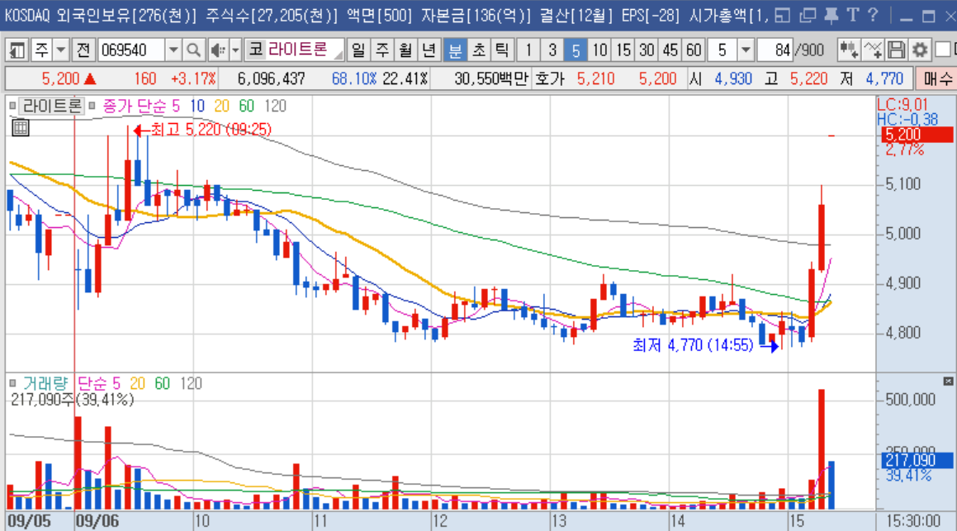Click the blue 217,090 volume axis tag
The image size is (957, 531).
click(917, 460)
